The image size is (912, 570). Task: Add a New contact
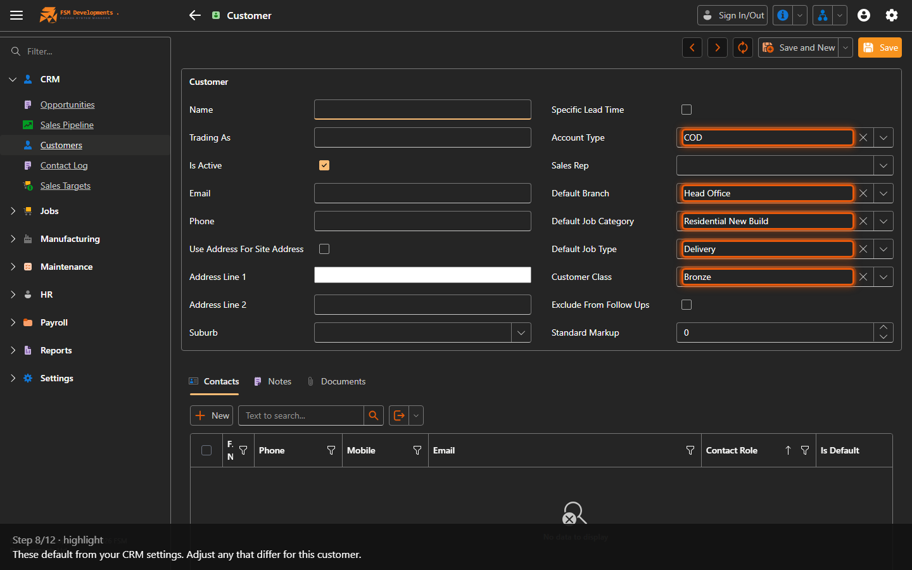[x=212, y=415]
